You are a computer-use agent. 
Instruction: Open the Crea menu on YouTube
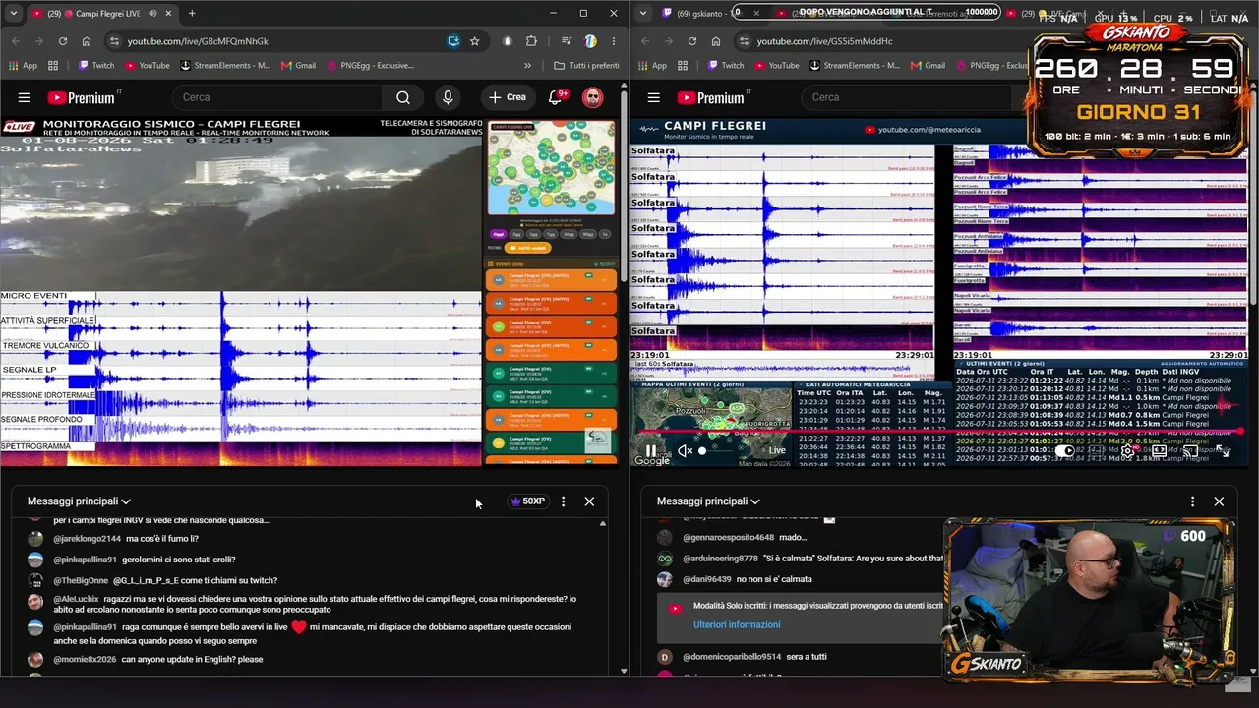click(x=508, y=97)
